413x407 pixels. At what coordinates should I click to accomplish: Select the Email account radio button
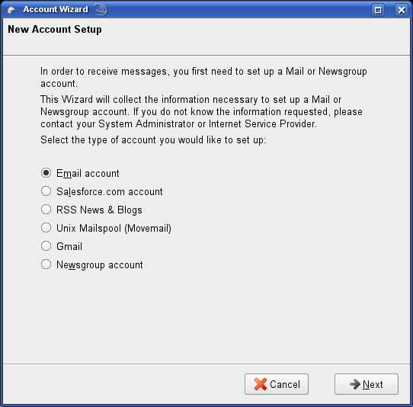[x=46, y=173]
